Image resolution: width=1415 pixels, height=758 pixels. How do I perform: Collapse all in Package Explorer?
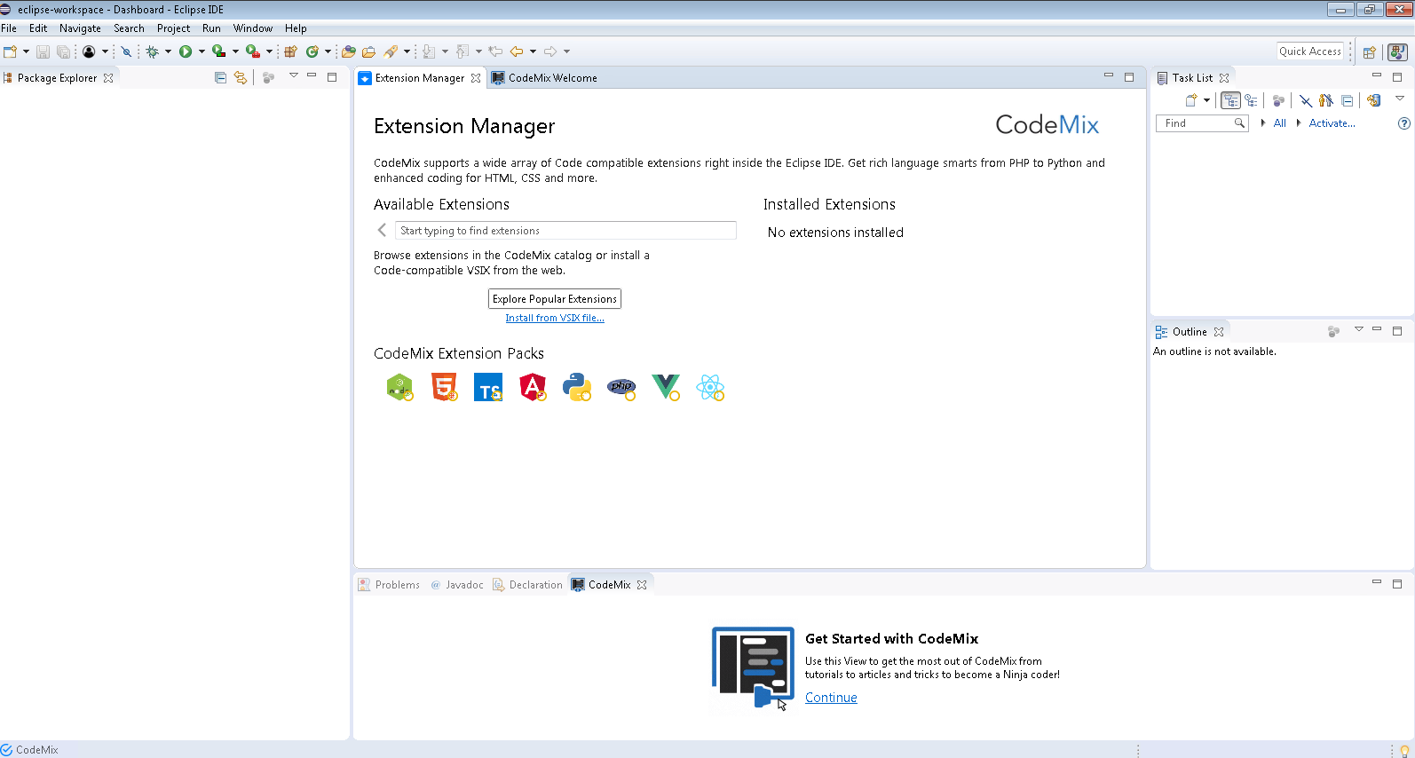point(220,78)
